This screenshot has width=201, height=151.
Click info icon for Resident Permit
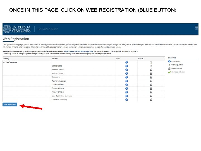click(x=126, y=74)
